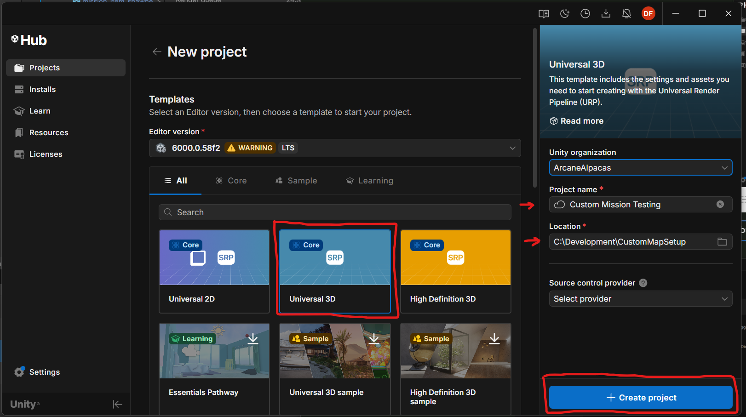
Task: Go back using the arrow beside New project
Action: tap(157, 51)
